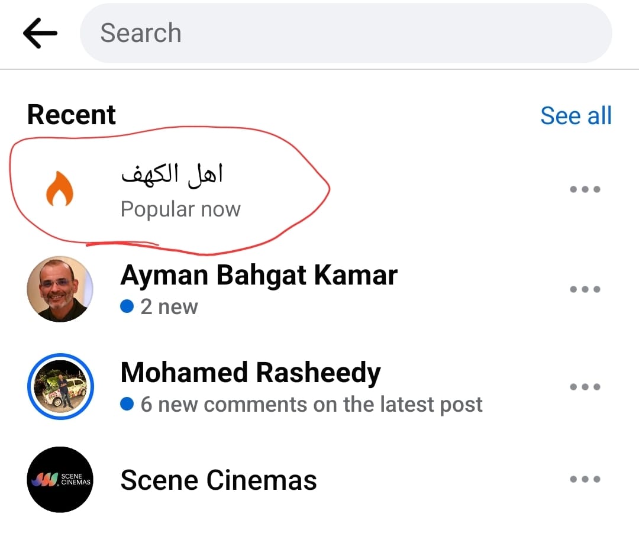
Task: Open Ayman Bahgat Kamar's profile name
Action: (x=259, y=275)
